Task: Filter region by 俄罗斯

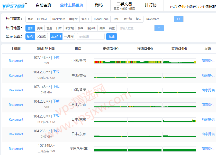Action: [x=92, y=28]
